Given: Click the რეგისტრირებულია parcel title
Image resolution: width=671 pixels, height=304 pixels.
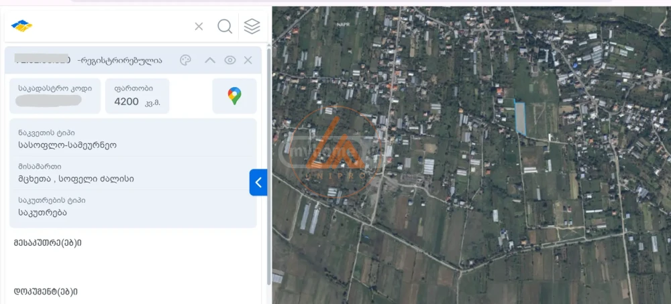Looking at the screenshot, I should coord(119,60).
